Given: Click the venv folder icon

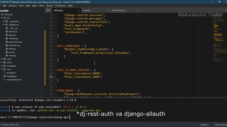Looking at the screenshot, I should [x=5, y=69].
